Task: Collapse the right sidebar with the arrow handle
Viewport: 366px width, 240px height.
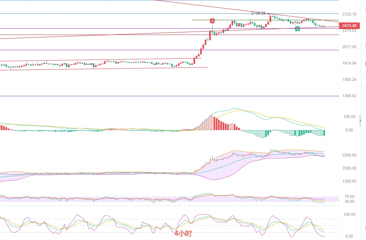Action: (360, 121)
